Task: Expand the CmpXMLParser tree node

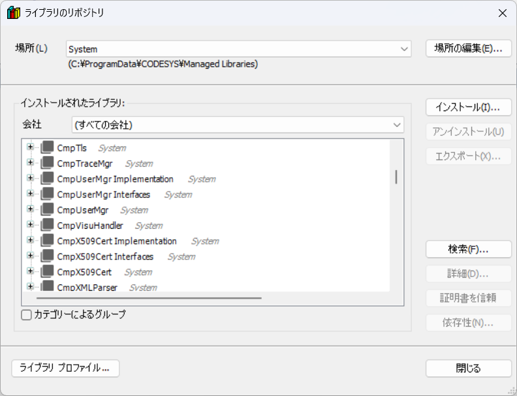Action: tap(30, 286)
